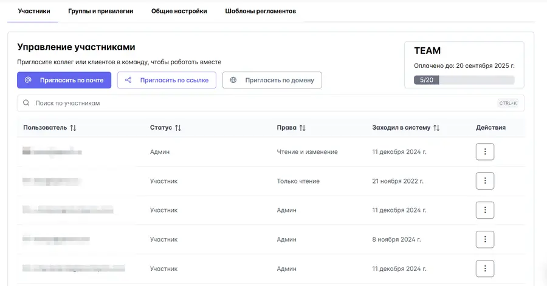
Task: Click Пригласить по почте button
Action: point(64,80)
